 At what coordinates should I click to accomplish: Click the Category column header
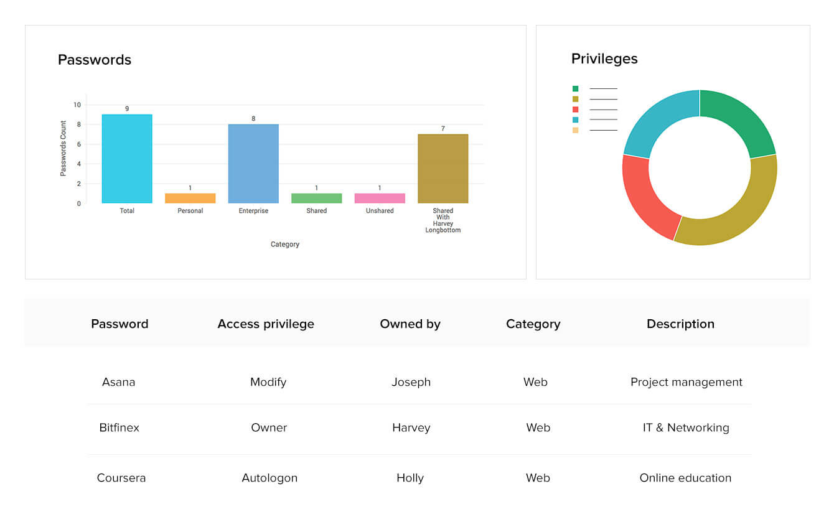[533, 324]
